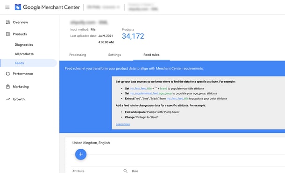The width and height of the screenshot is (285, 173).
Task: Click the Attribute column header
Action: point(78,171)
